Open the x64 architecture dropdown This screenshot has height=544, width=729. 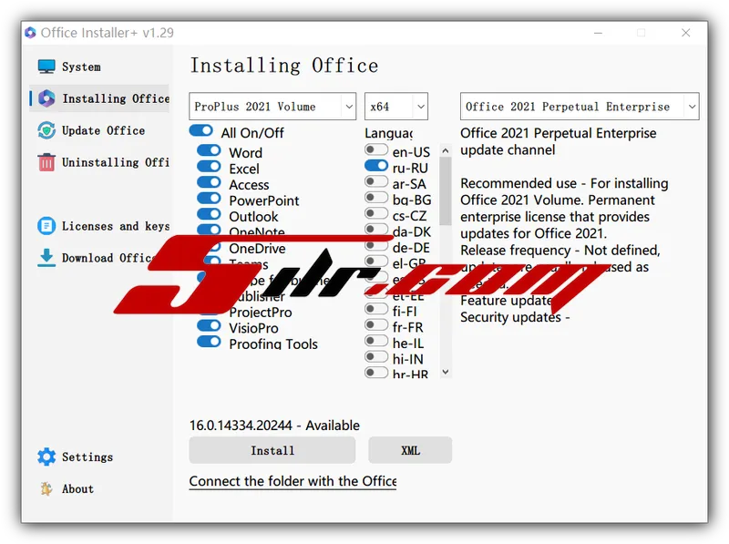[396, 107]
